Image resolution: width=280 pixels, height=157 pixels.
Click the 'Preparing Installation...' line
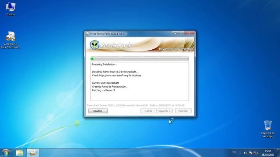(105, 64)
